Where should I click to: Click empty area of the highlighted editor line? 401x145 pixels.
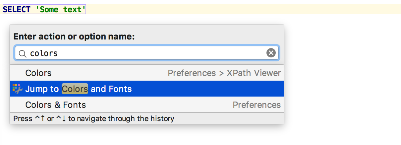click(232, 10)
